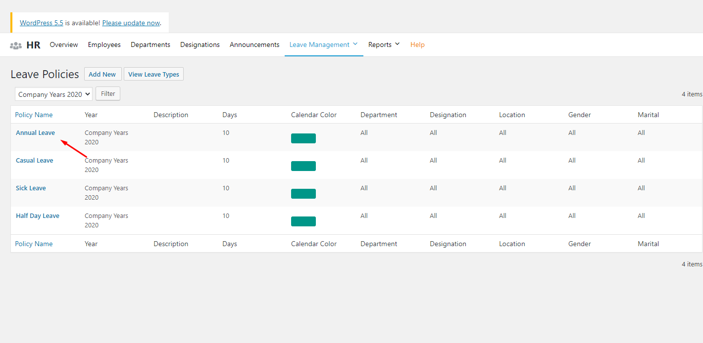Click Please update now to update WordPress

[130, 22]
